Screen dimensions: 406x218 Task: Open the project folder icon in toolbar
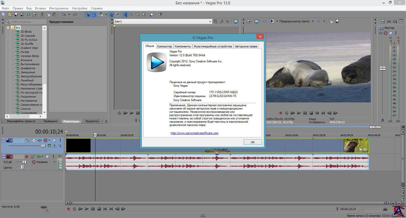(x=10, y=14)
